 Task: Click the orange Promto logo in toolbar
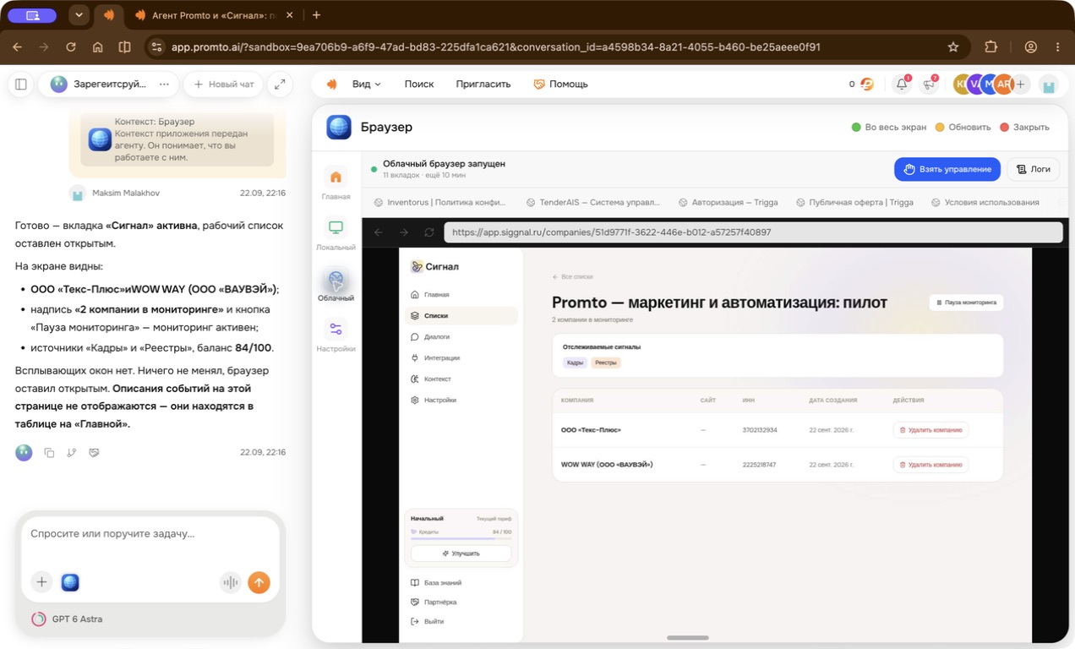tap(332, 84)
